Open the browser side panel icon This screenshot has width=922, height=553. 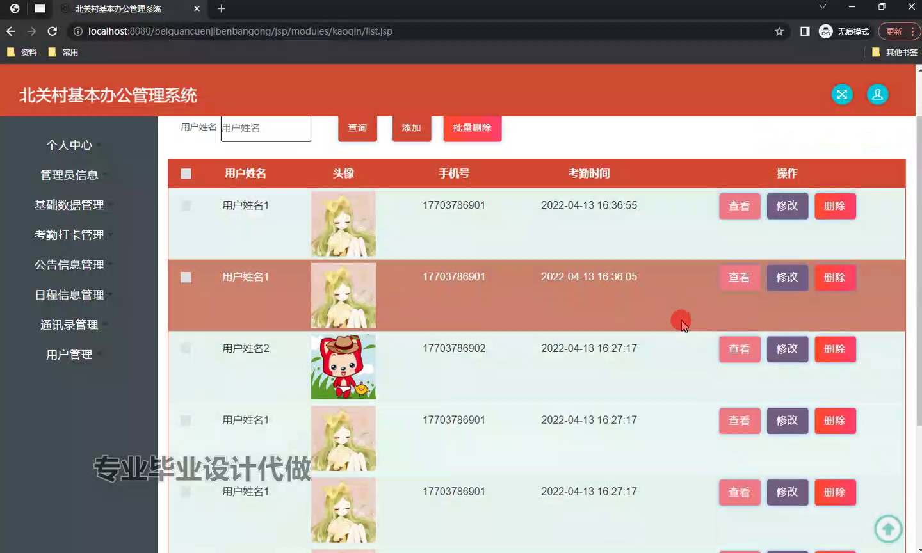(805, 31)
